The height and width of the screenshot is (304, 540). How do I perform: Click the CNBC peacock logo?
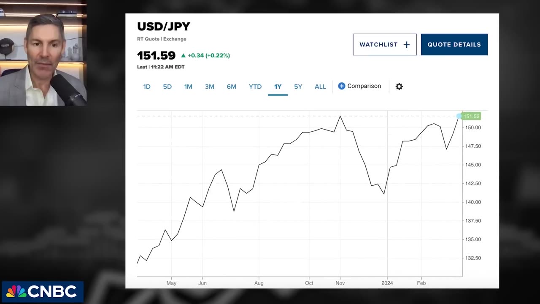coord(16,292)
